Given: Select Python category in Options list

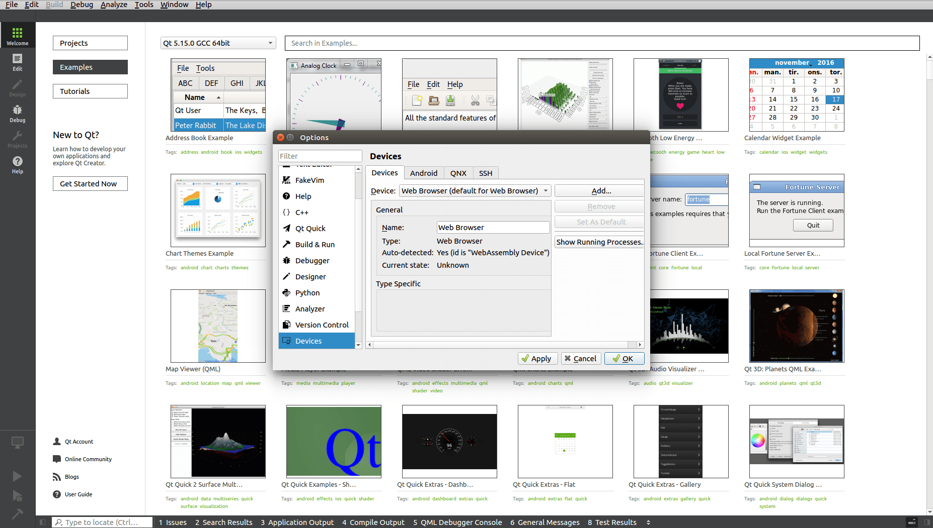Looking at the screenshot, I should point(317,293).
